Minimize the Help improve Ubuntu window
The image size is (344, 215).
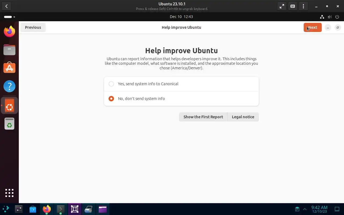(328, 27)
